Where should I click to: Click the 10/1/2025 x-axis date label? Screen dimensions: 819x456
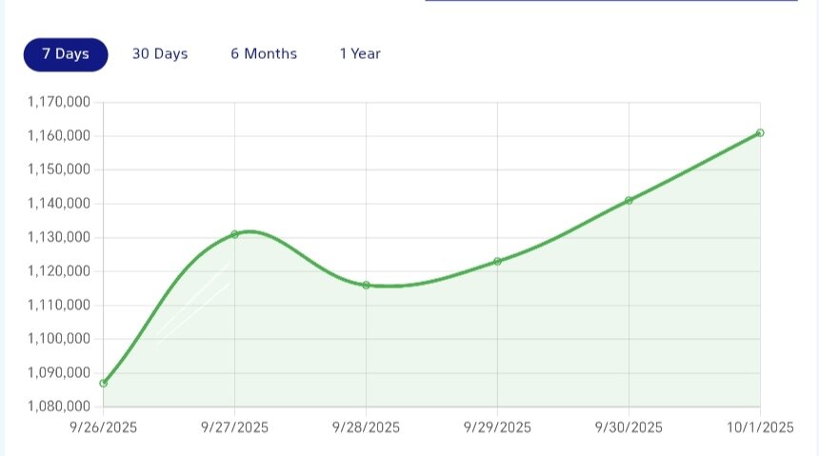tap(761, 427)
